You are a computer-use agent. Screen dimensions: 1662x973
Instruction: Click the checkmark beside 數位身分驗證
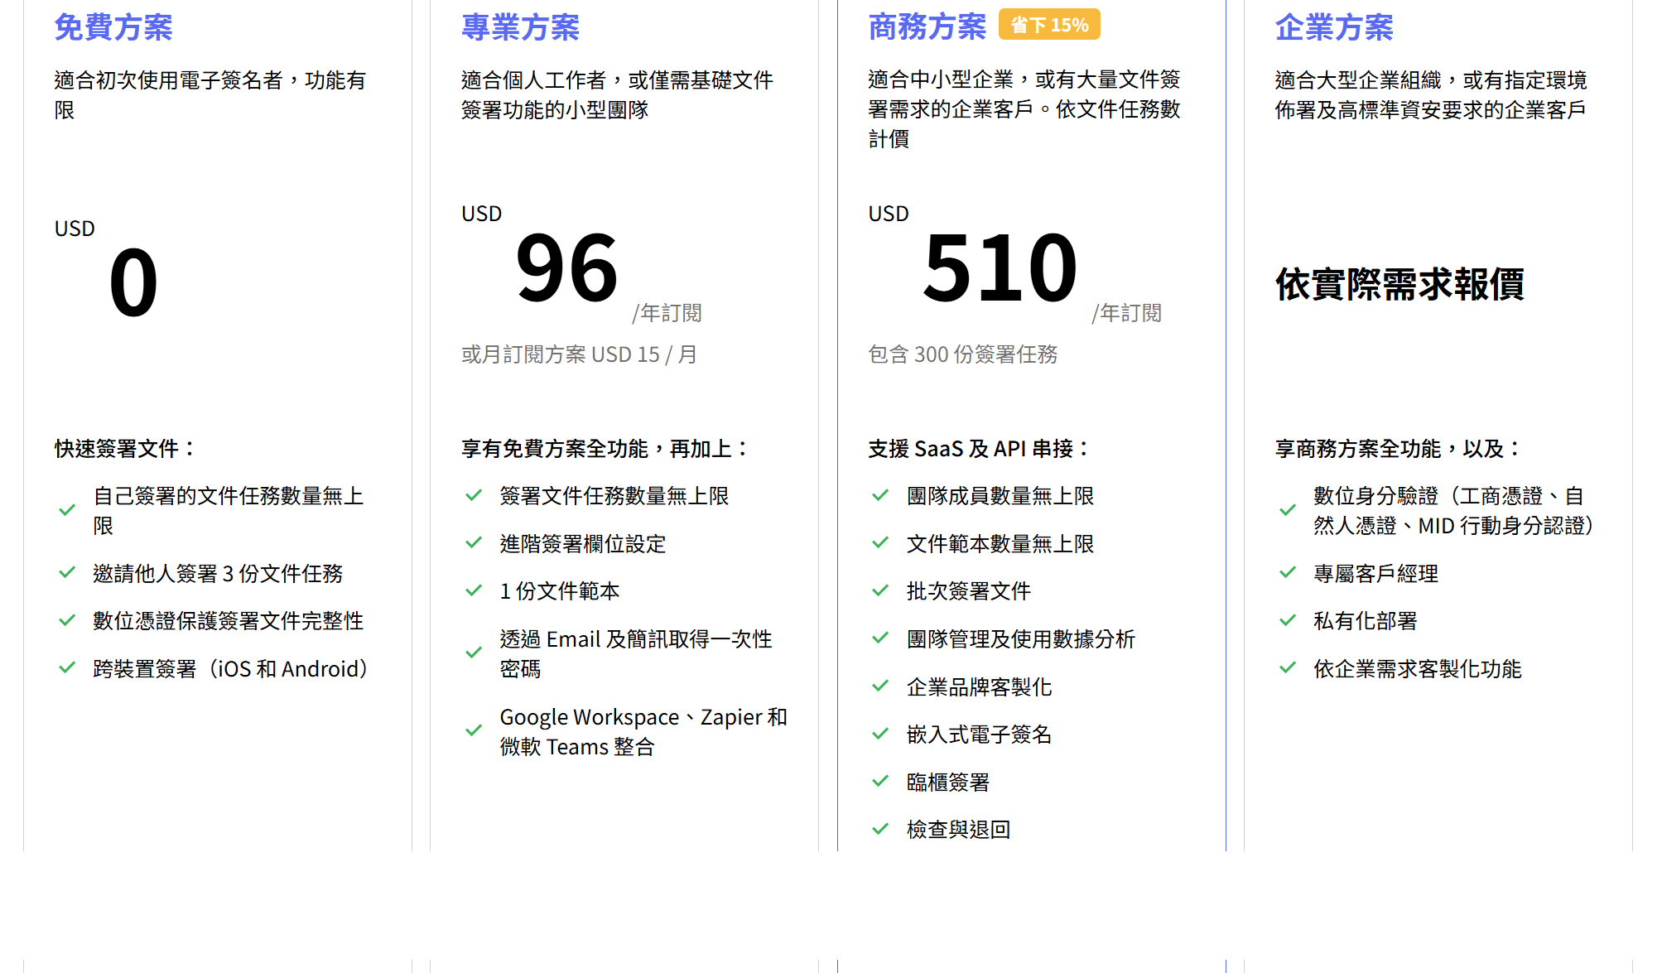1288,510
